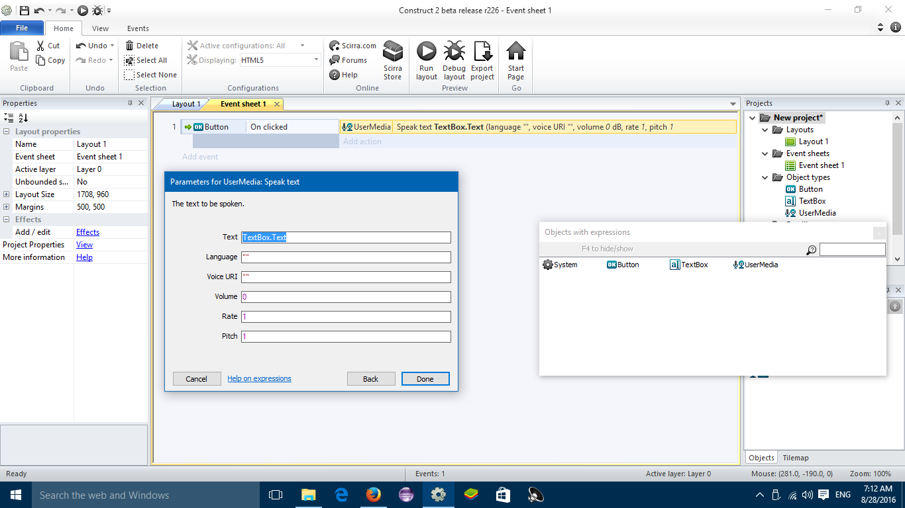Viewport: 905px width, 508px height.
Task: Sort properties alphabetically in Properties panel
Action: (23, 118)
